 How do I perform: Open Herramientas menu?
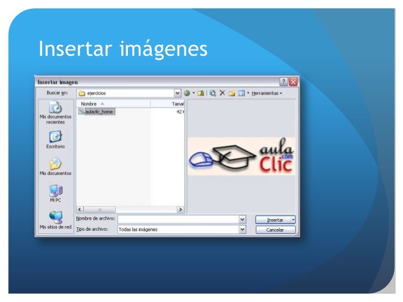click(x=267, y=93)
